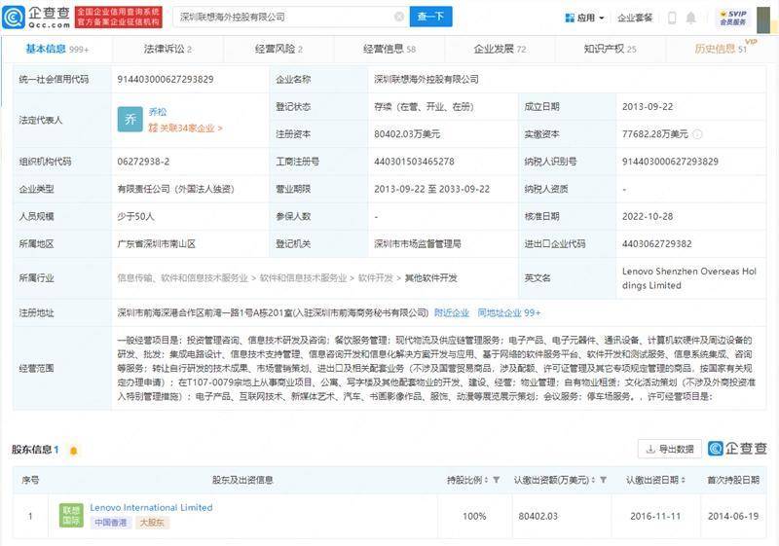This screenshot has width=779, height=546.
Task: Open the 同地址企业 99+ link
Action: [508, 312]
